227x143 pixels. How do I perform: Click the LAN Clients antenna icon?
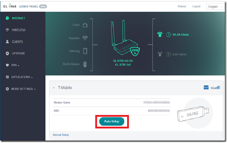[x=160, y=54]
